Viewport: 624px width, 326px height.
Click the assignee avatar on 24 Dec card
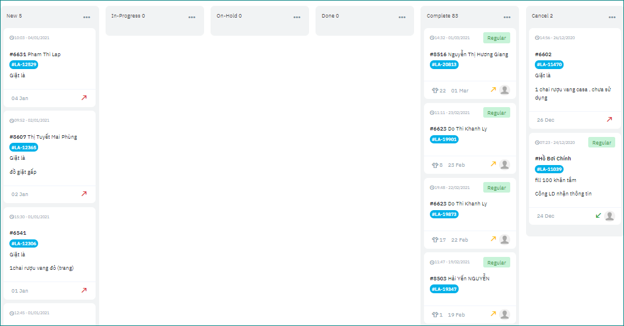coord(609,216)
